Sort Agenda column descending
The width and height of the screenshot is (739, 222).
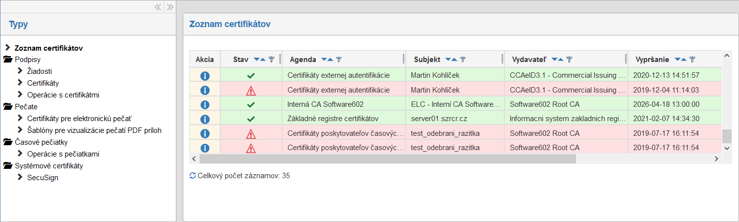click(x=324, y=60)
